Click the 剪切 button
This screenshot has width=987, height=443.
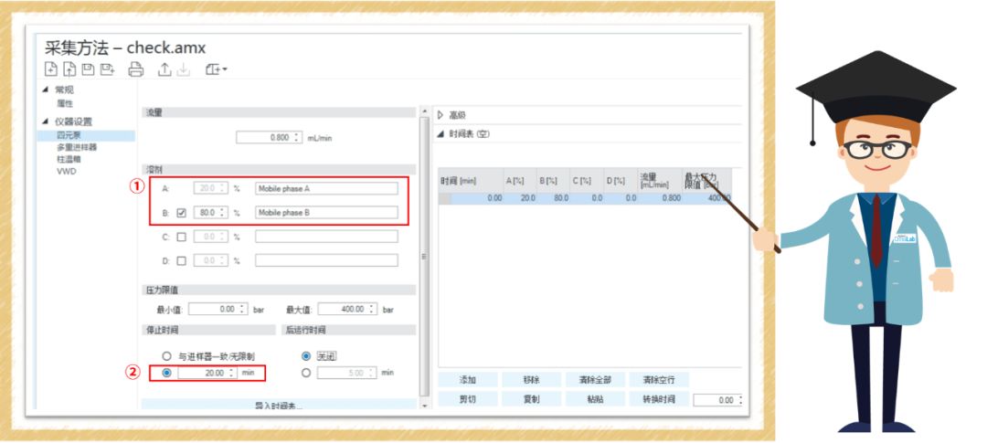(468, 399)
